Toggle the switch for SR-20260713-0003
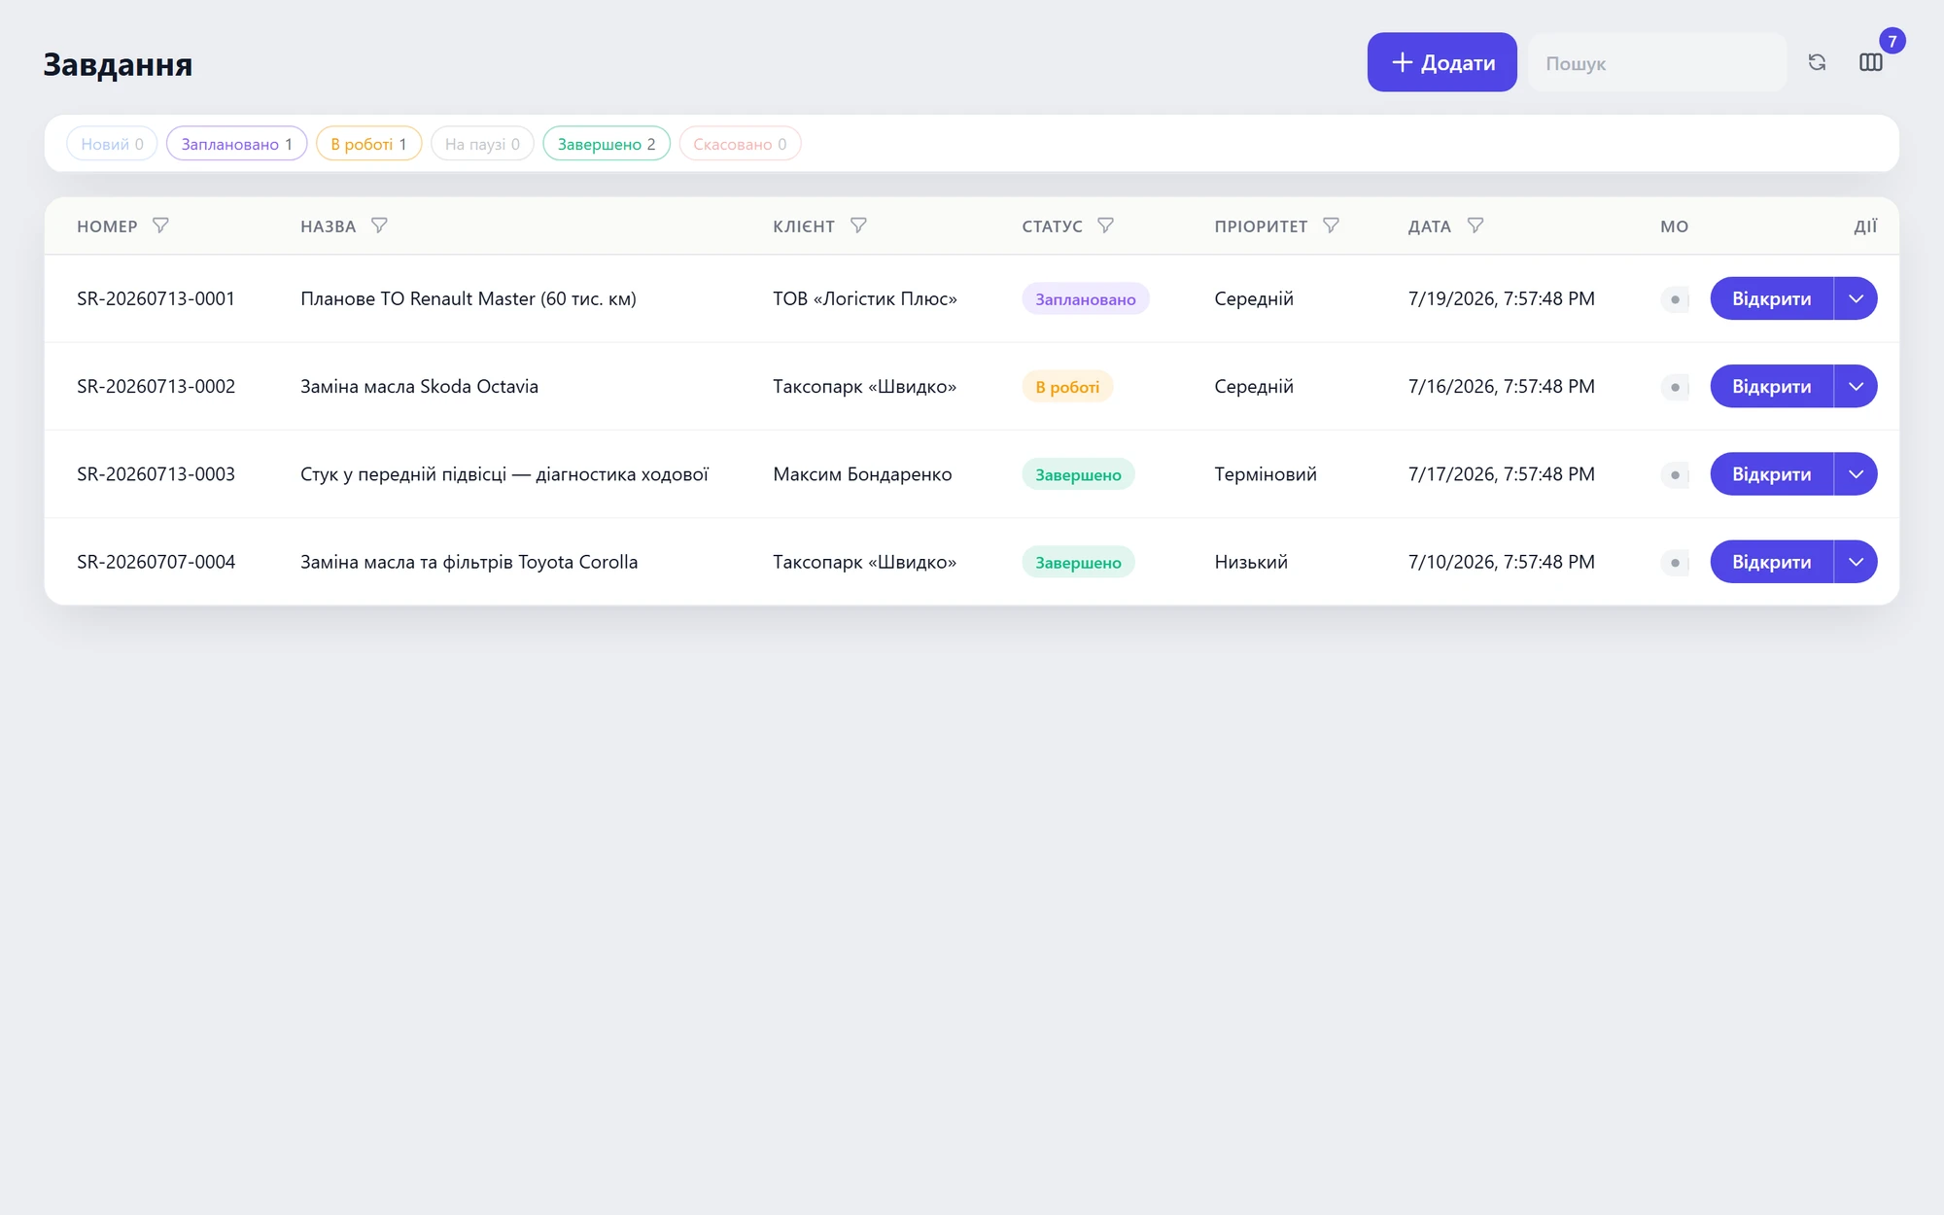Screen dimensions: 1944x1215 1675,474
